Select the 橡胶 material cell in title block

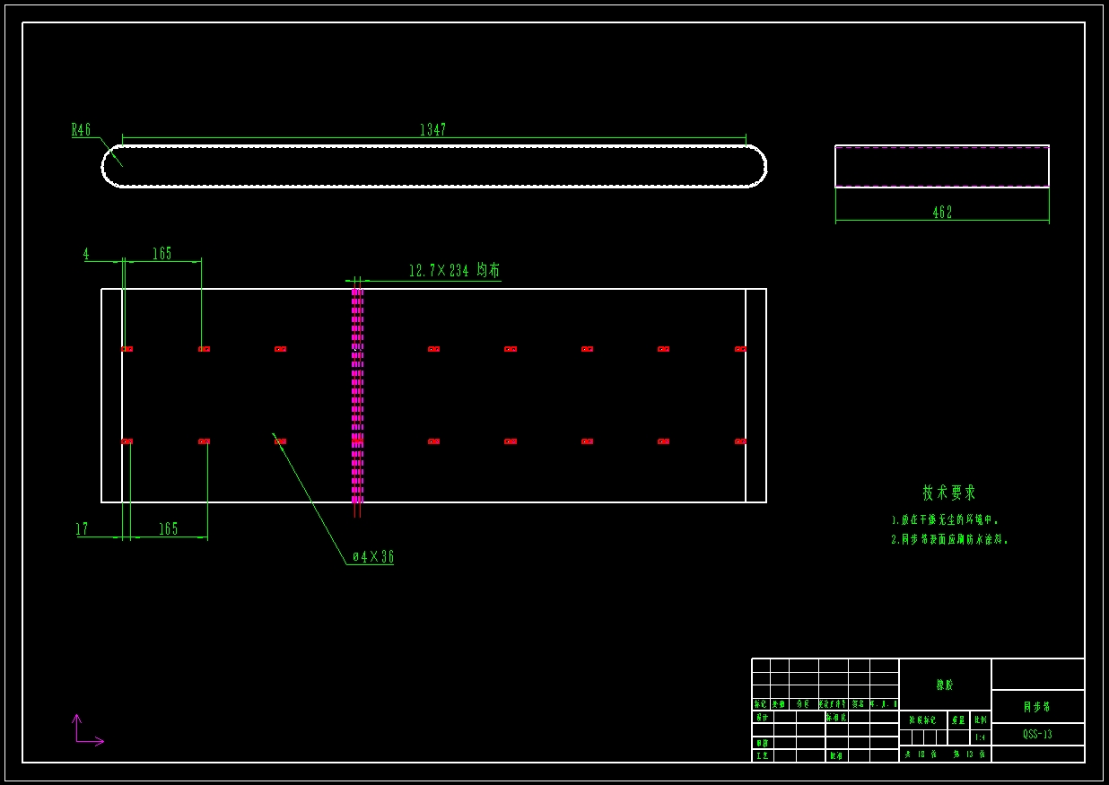pyautogui.click(x=945, y=685)
